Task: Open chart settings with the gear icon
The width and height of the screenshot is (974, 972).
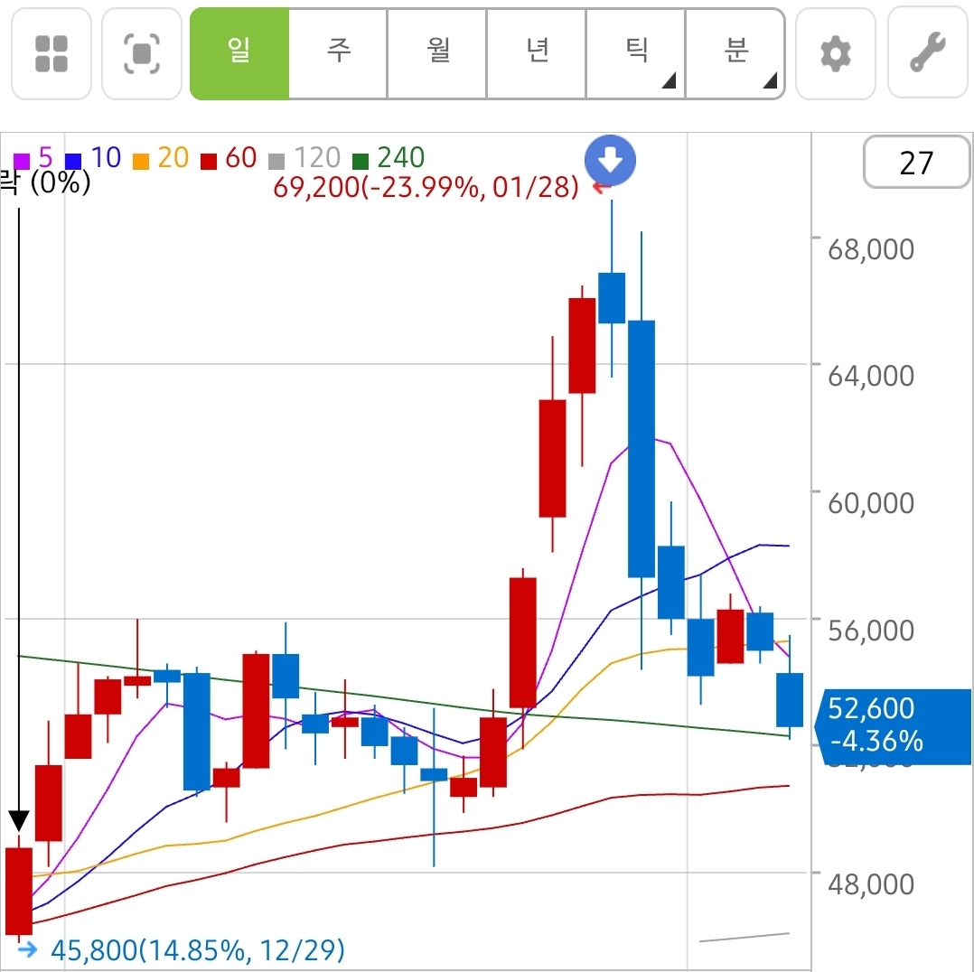Action: click(x=836, y=53)
